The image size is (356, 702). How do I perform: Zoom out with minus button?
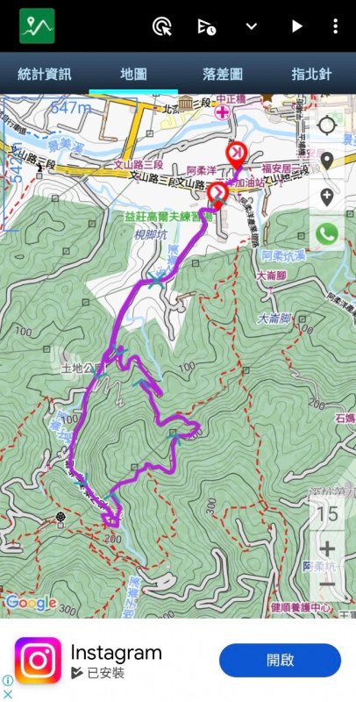click(327, 584)
